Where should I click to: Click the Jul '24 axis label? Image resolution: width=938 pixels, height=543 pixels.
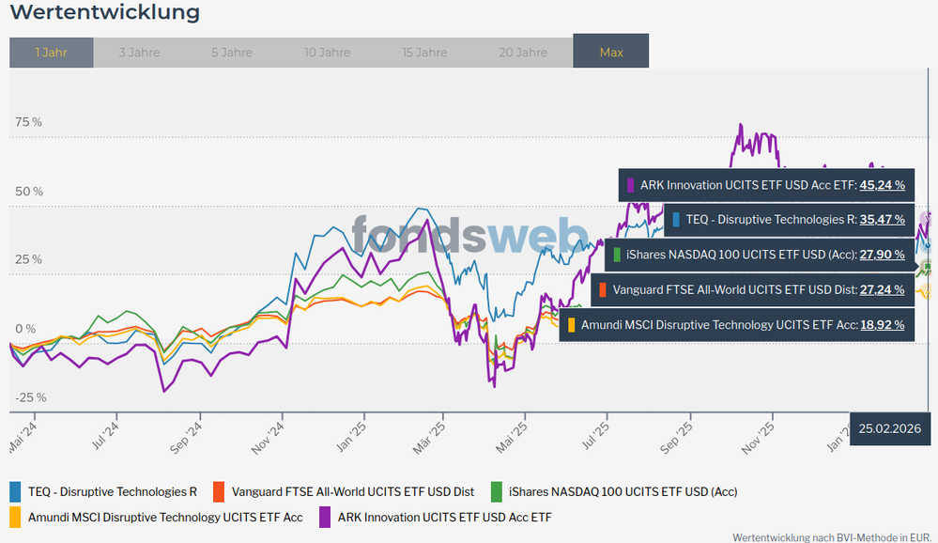[105, 436]
